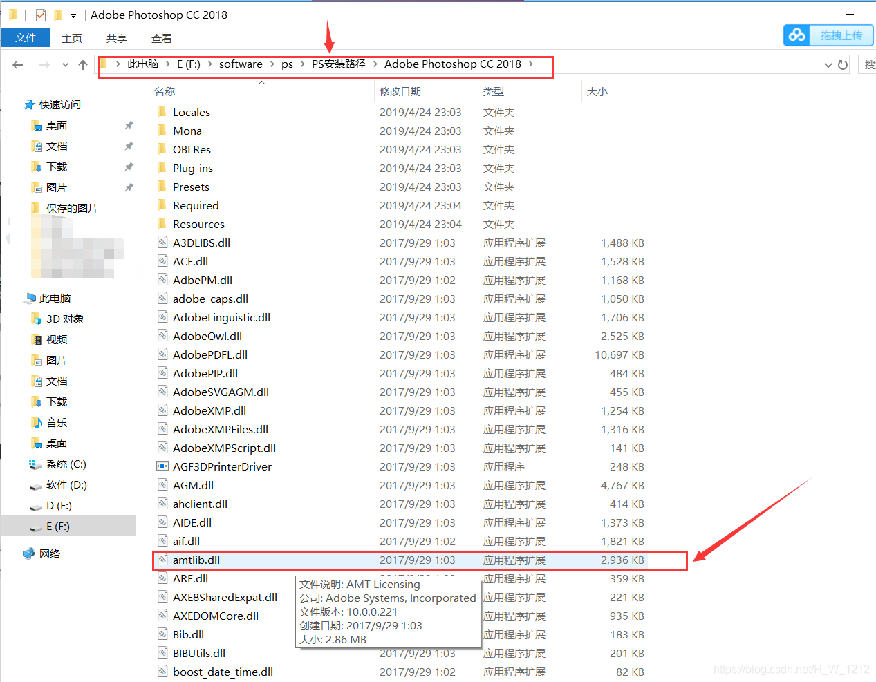The width and height of the screenshot is (876, 682).
Task: Click the refresh button beside address bar
Action: pos(843,65)
